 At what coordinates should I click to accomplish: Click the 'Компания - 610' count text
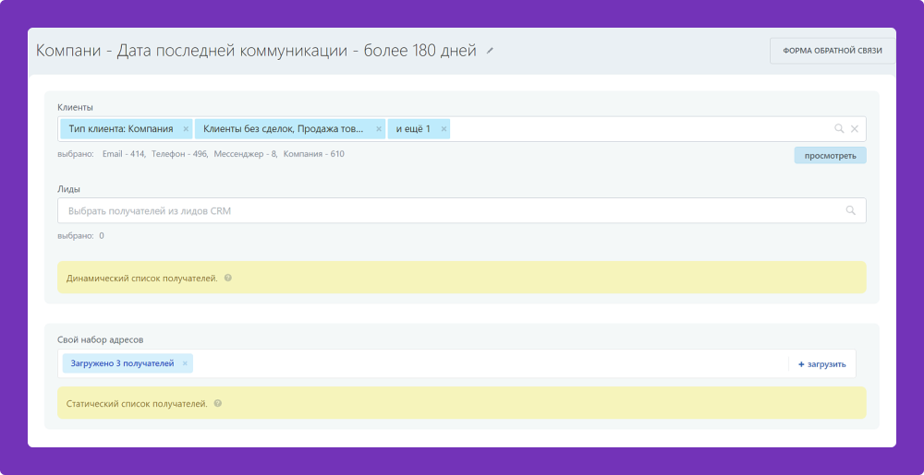click(313, 154)
